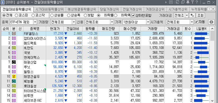The height and width of the screenshot is (103, 218).
Task: Open the 거래량 전체조회 dropdown
Action: click(x=74, y=22)
